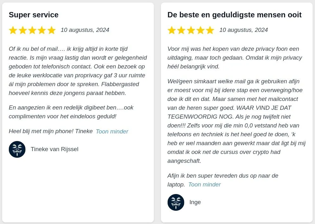
Task: Click the reviewer name Inge
Action: (x=195, y=202)
